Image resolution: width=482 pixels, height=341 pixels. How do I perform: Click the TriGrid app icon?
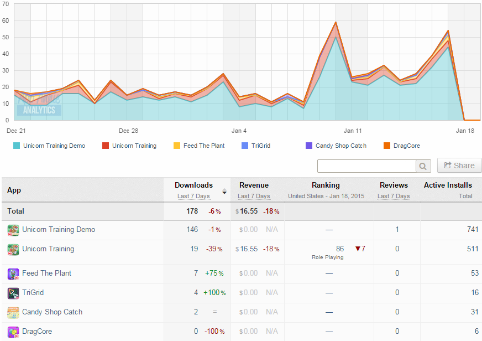point(13,293)
